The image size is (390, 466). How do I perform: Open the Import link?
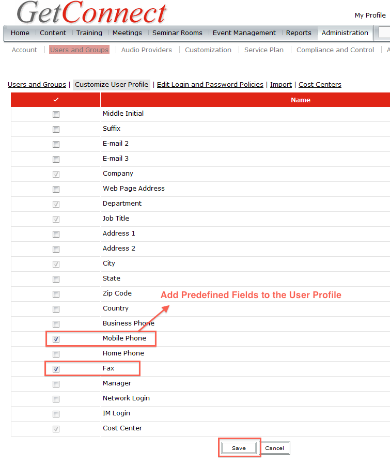coord(281,84)
